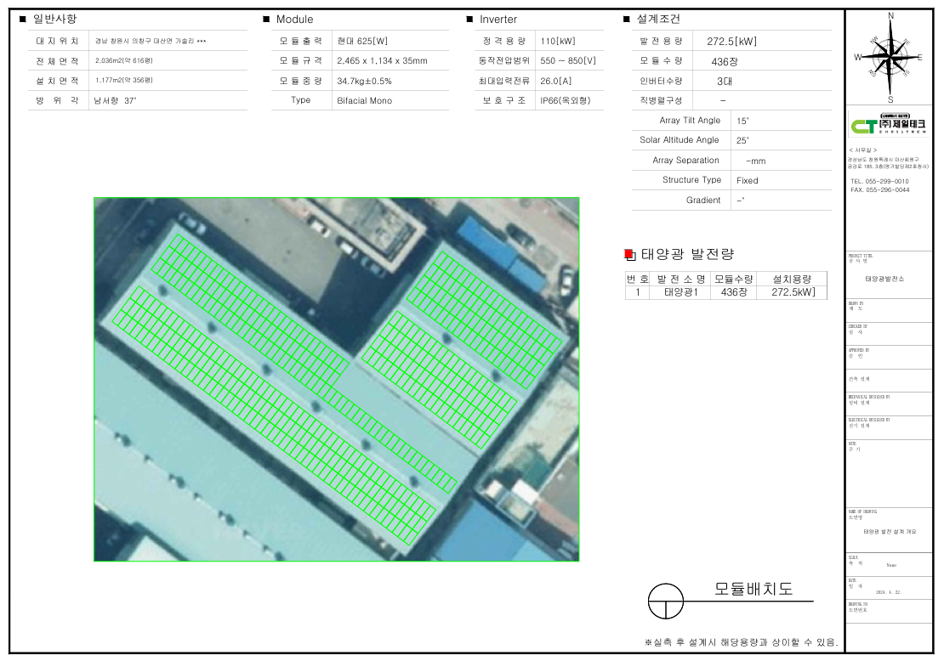944x661 pixels.
Task: Click the TEL phone number text
Action: click(x=879, y=181)
